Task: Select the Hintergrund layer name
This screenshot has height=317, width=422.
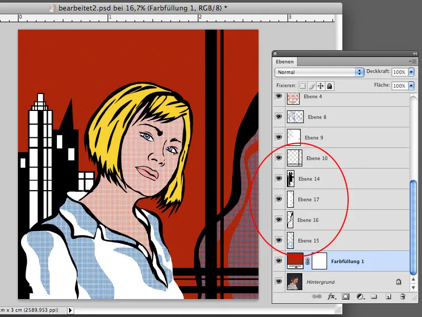Action: point(321,282)
